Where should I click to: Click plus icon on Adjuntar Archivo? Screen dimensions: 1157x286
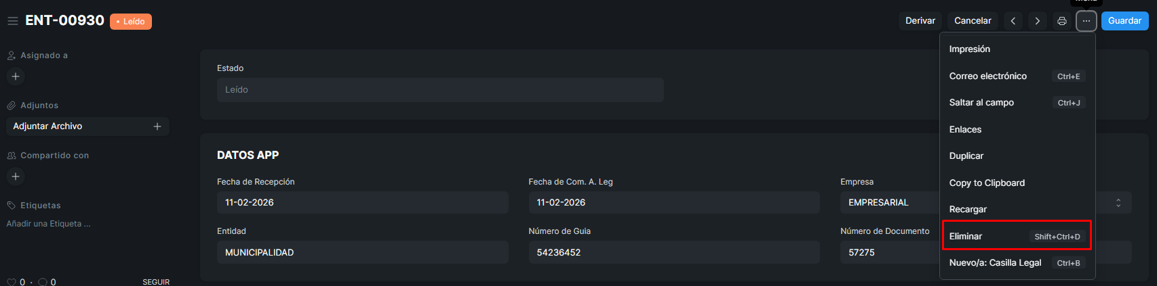[x=157, y=126]
